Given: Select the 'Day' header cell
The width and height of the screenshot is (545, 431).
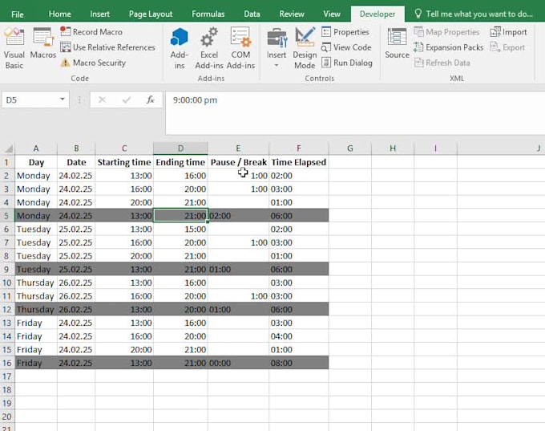Looking at the screenshot, I should [x=36, y=162].
